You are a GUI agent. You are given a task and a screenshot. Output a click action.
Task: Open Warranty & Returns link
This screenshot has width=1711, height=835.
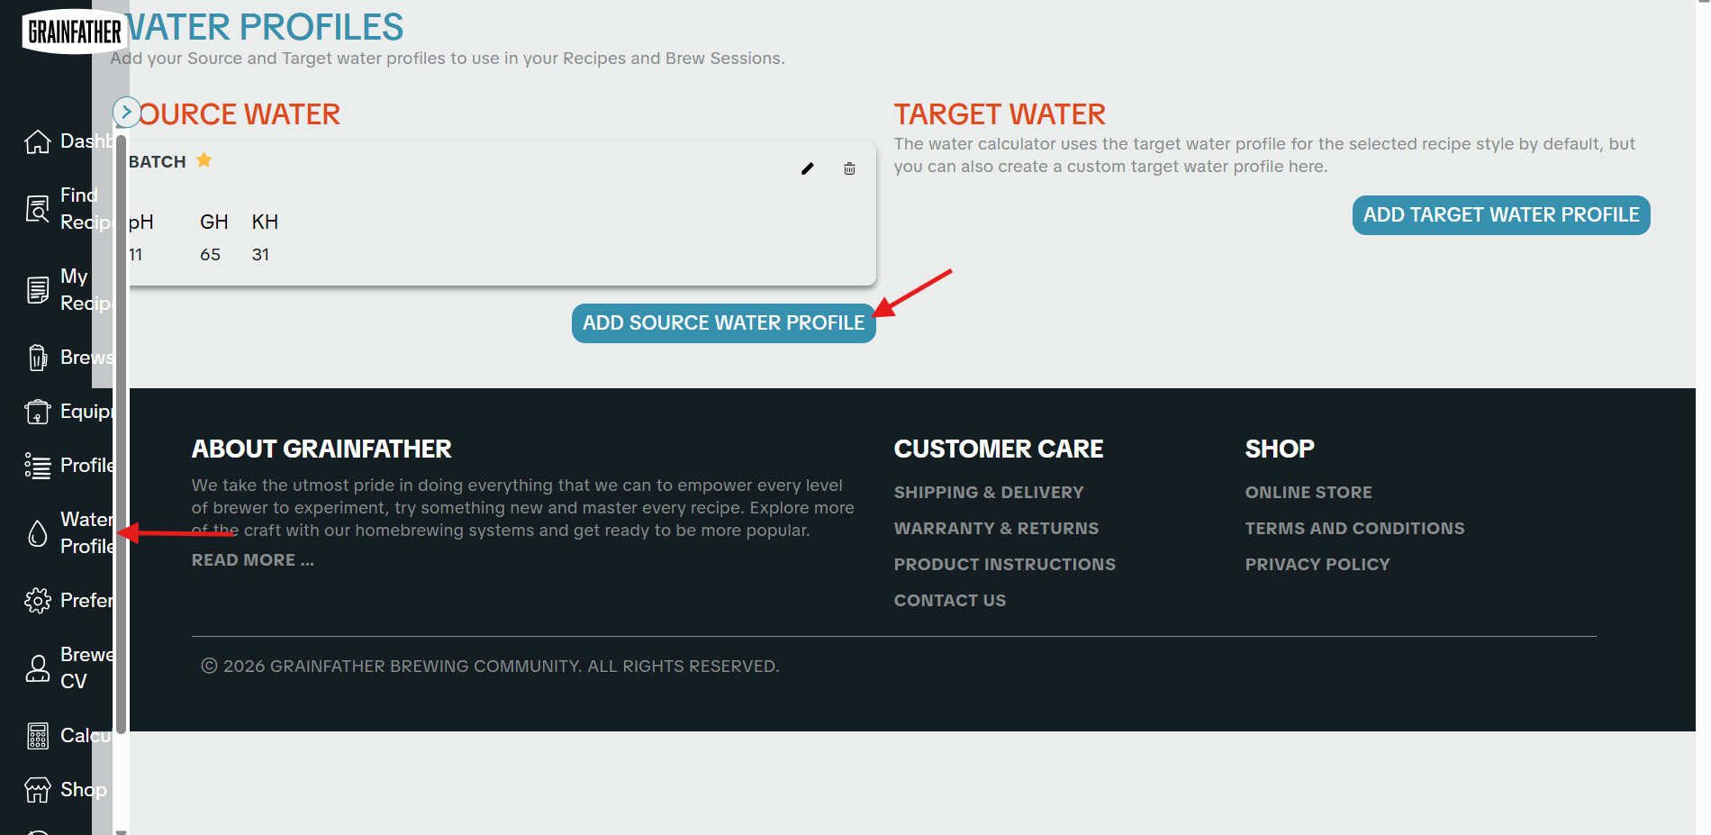point(996,529)
